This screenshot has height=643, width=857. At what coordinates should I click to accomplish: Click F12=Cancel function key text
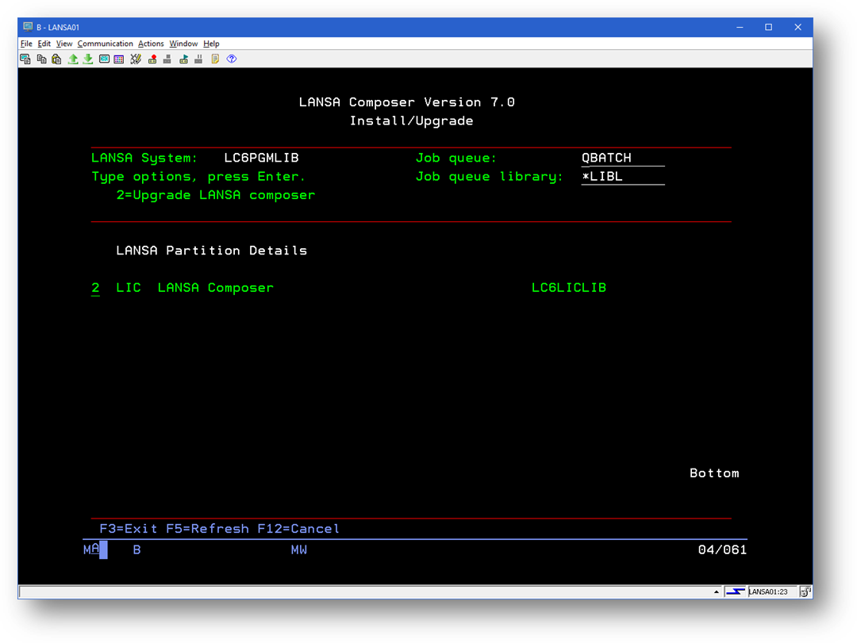298,529
